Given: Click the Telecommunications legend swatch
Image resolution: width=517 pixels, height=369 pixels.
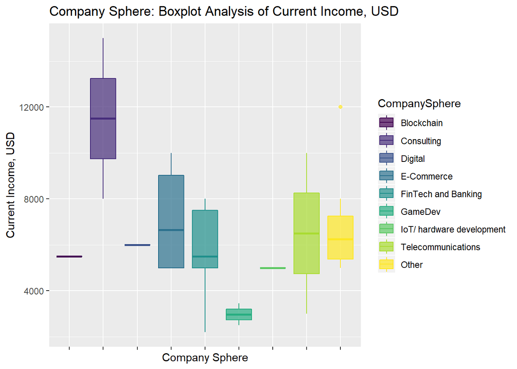Looking at the screenshot, I should [386, 247].
